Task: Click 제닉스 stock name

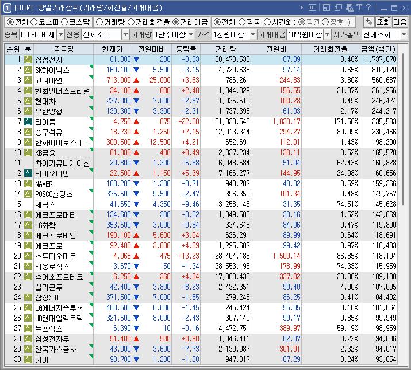Action: click(x=45, y=205)
